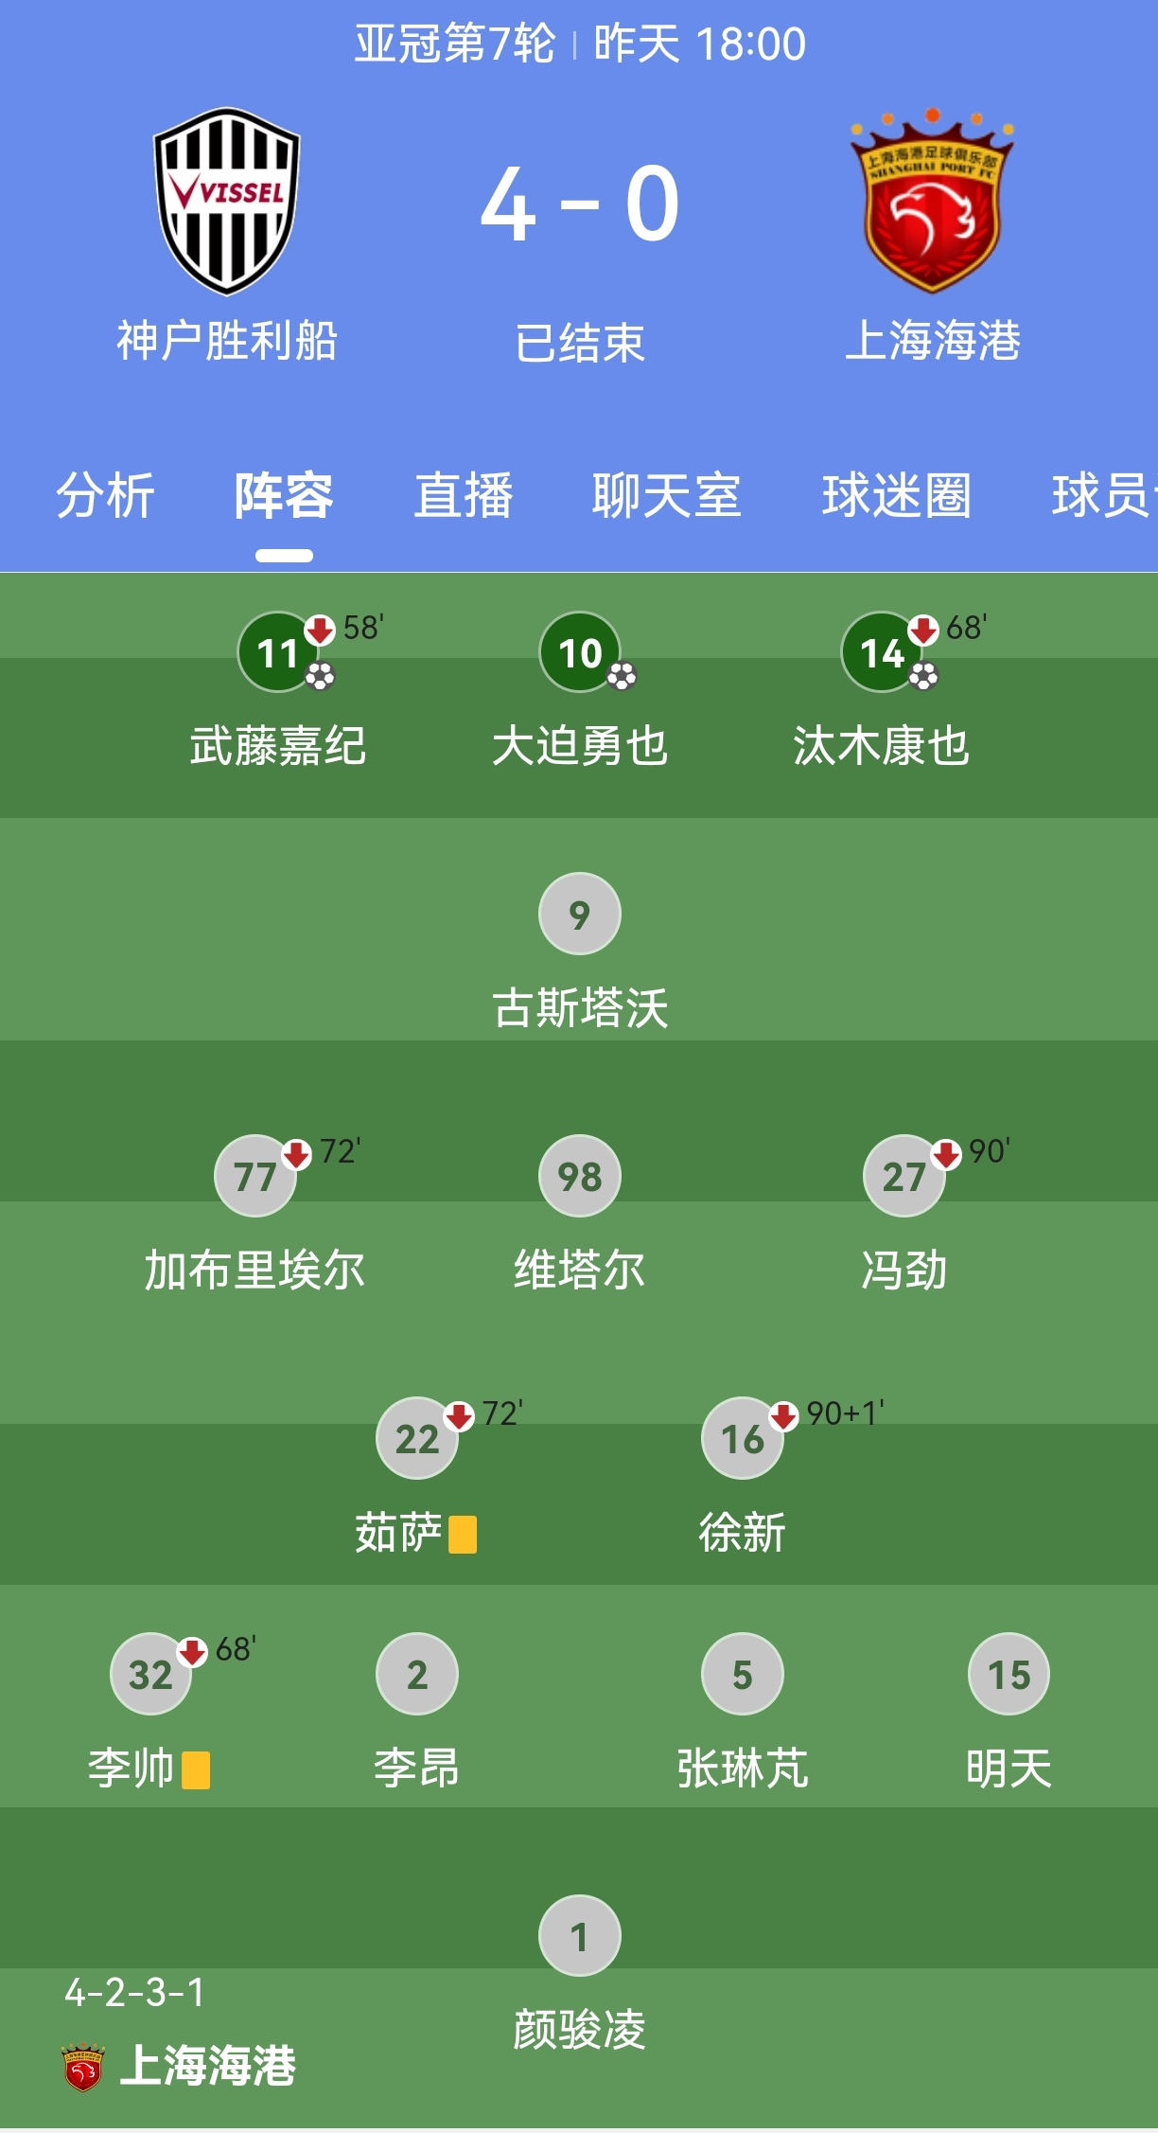Open the 球迷圈 tab
The height and width of the screenshot is (2133, 1158).
896,495
